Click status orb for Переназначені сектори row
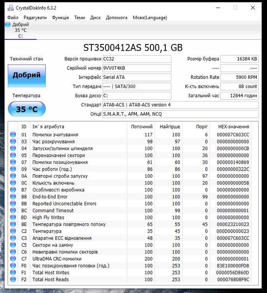 (x=13, y=155)
